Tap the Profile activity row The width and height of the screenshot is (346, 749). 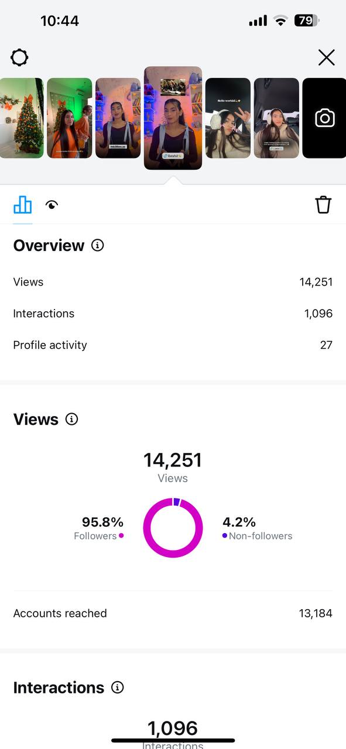point(173,345)
